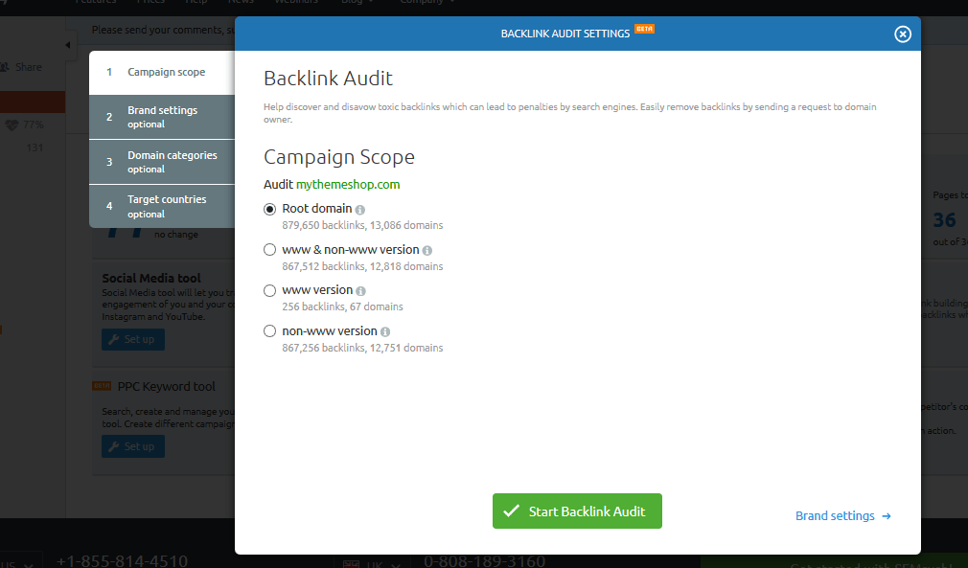Click the 867,512 backlinks, 12,818 domains text

[x=362, y=266]
